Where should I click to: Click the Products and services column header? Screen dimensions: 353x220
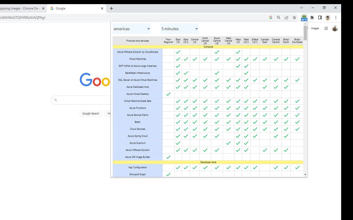pos(138,41)
